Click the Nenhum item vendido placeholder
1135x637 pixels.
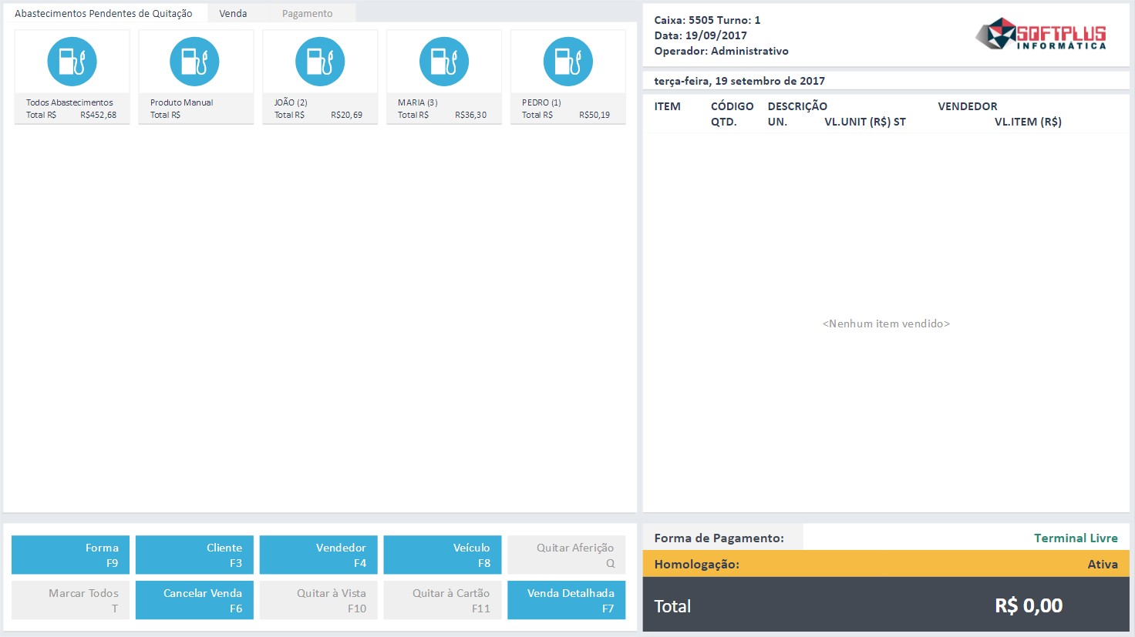click(886, 324)
